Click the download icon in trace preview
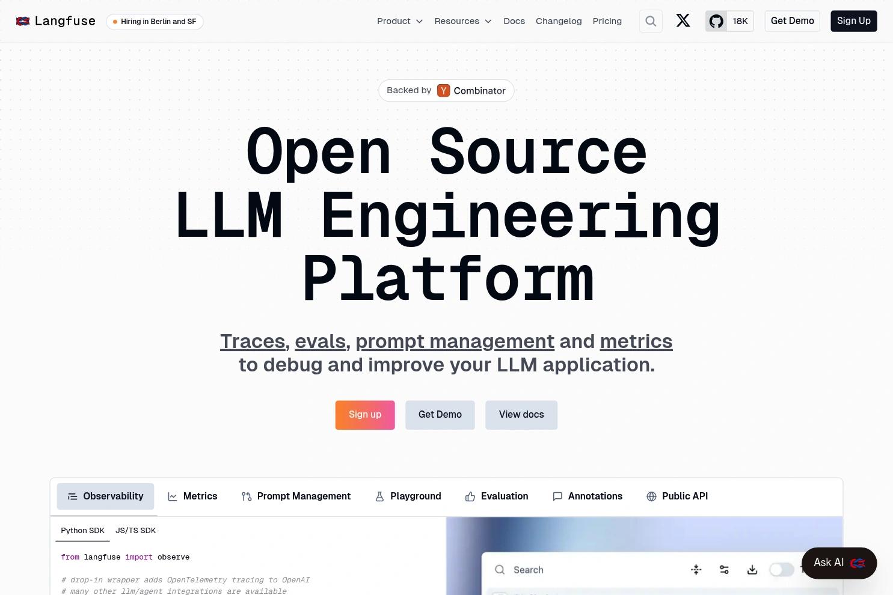The width and height of the screenshot is (893, 595). [x=752, y=570]
